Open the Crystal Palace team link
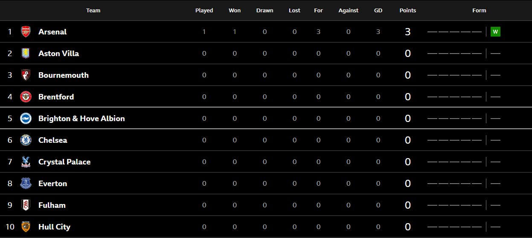 [64, 161]
